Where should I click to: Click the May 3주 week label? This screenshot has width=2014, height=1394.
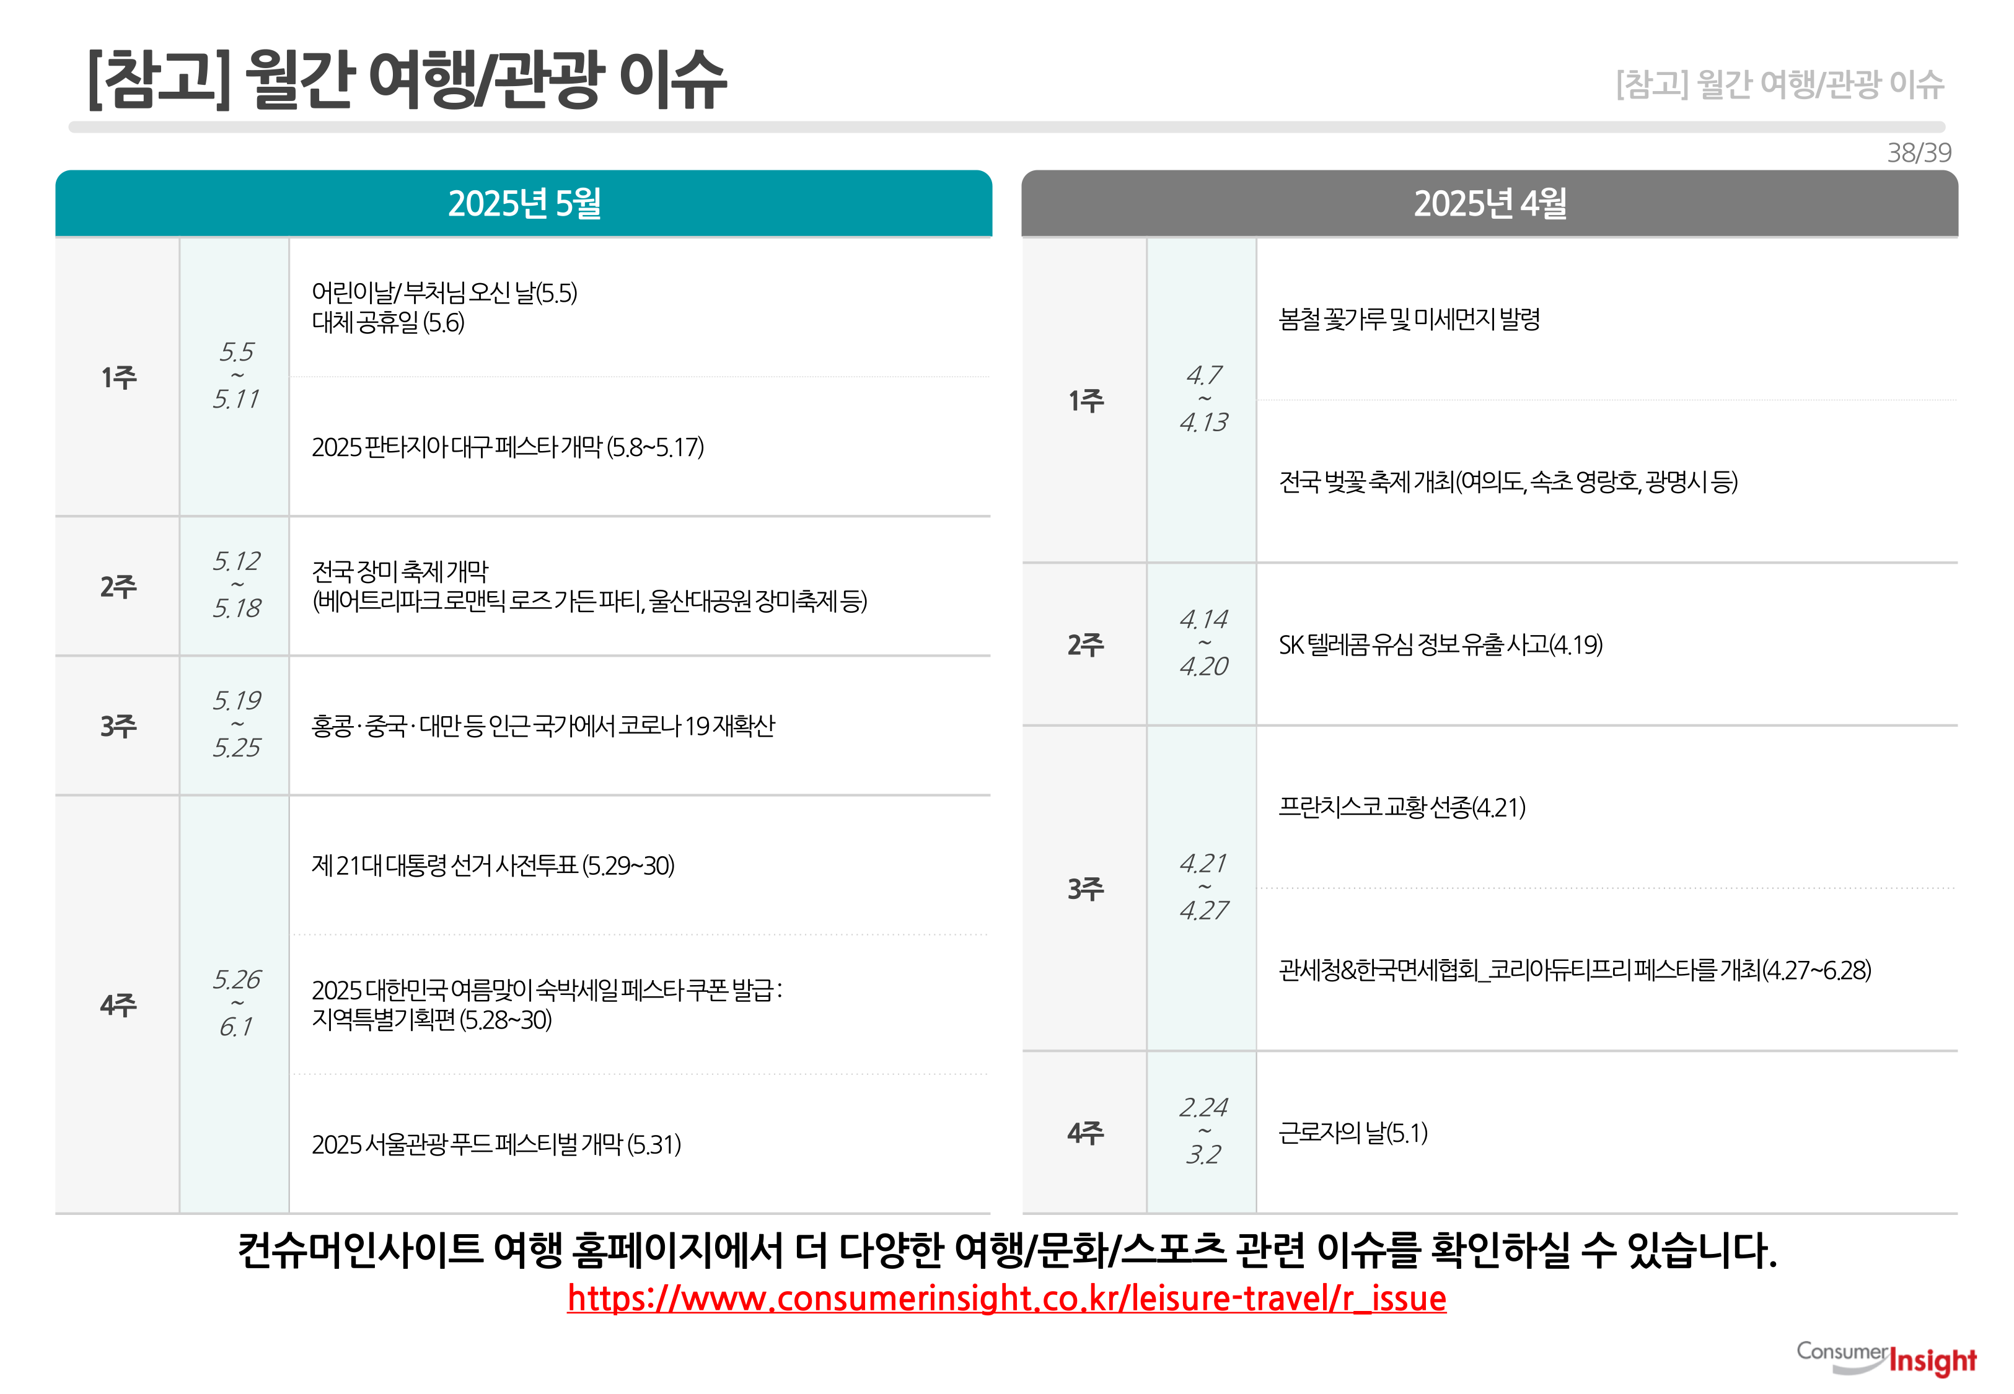click(118, 726)
